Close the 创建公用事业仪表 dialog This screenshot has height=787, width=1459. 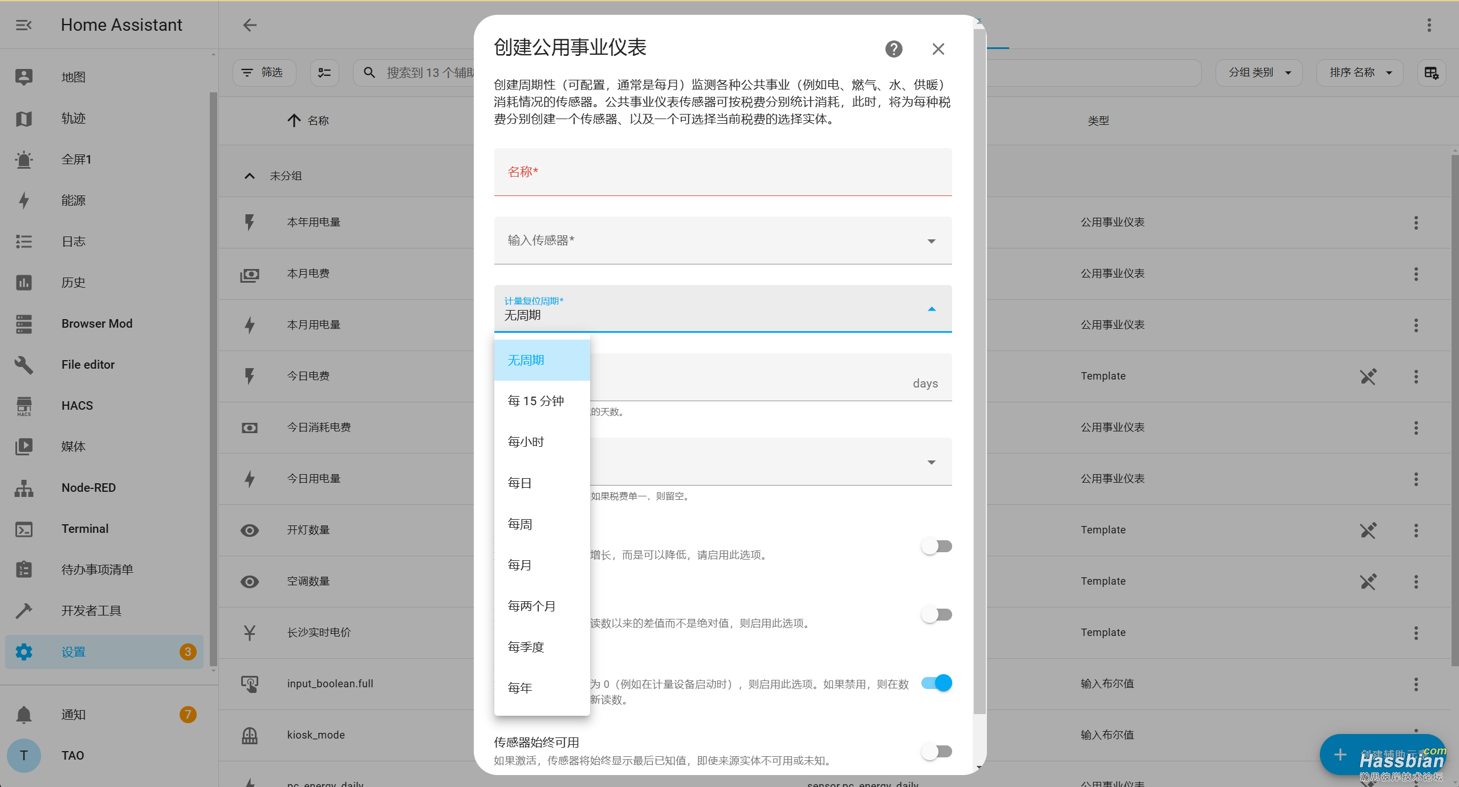pyautogui.click(x=938, y=49)
